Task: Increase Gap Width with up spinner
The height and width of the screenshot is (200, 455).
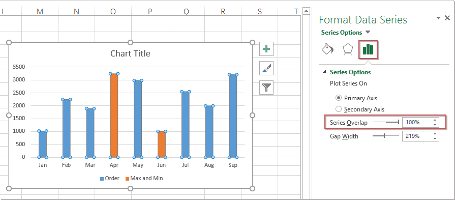Action: tap(435, 133)
